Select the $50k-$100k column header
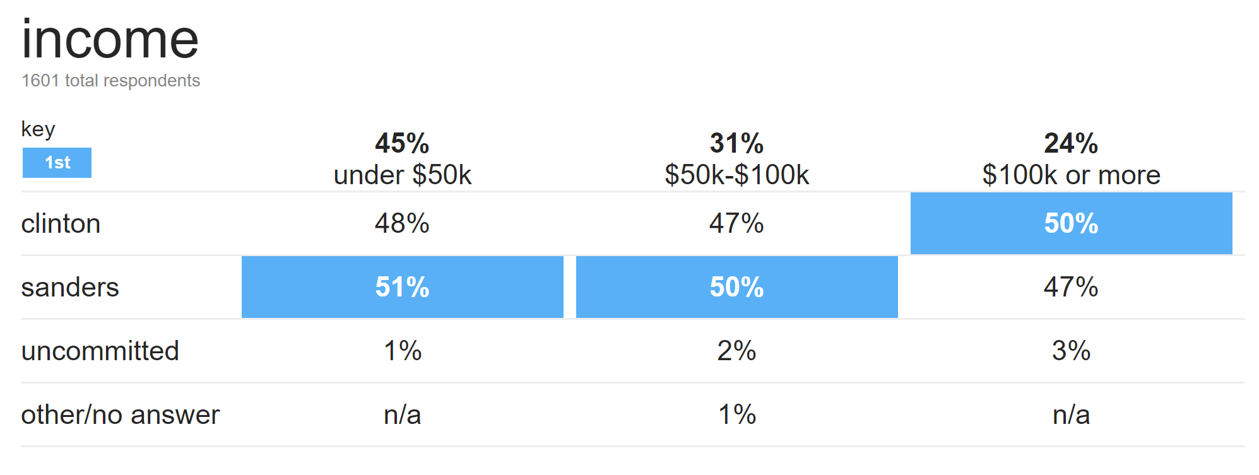The height and width of the screenshot is (475, 1259). pyautogui.click(x=736, y=159)
